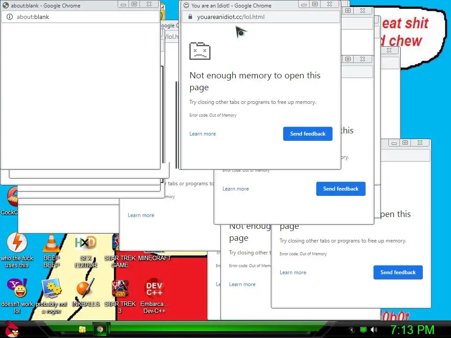This screenshot has width=451, height=338.
Task: Click the info icon beside about:blank
Action: 10,17
